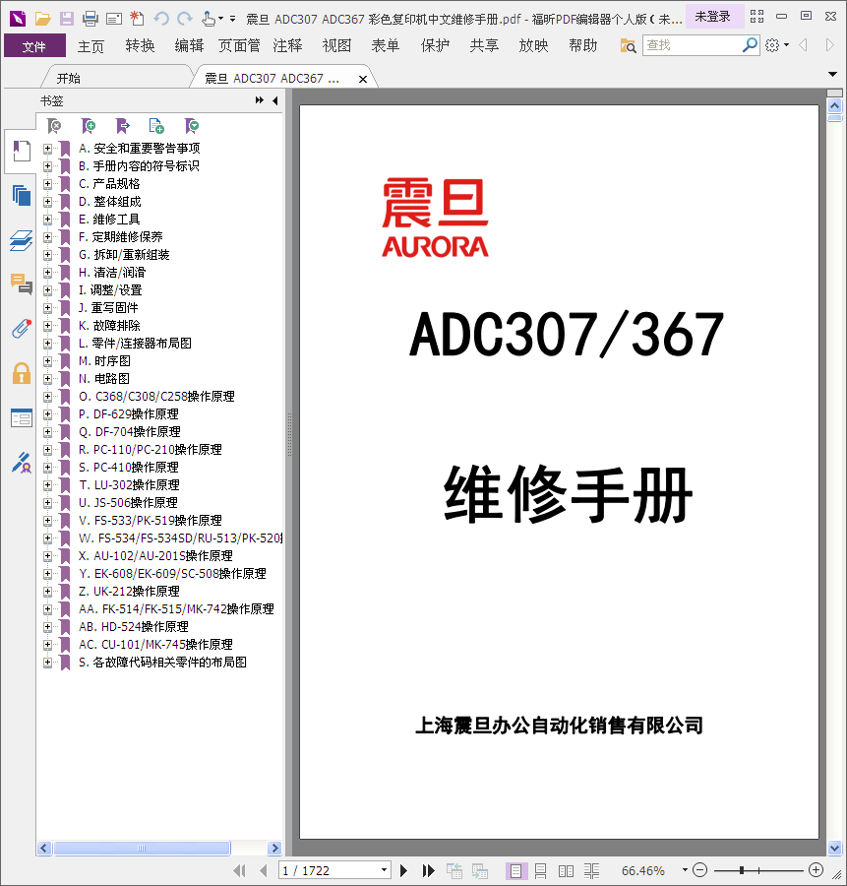Expand bookmark N. 电路图
The height and width of the screenshot is (886, 847).
(48, 379)
